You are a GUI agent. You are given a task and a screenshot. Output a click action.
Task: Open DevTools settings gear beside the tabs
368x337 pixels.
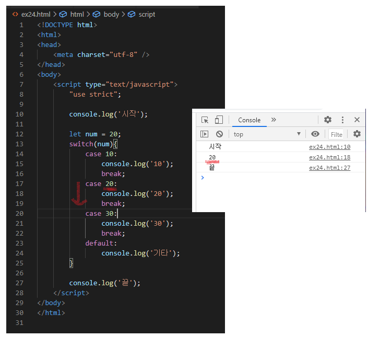(x=328, y=120)
